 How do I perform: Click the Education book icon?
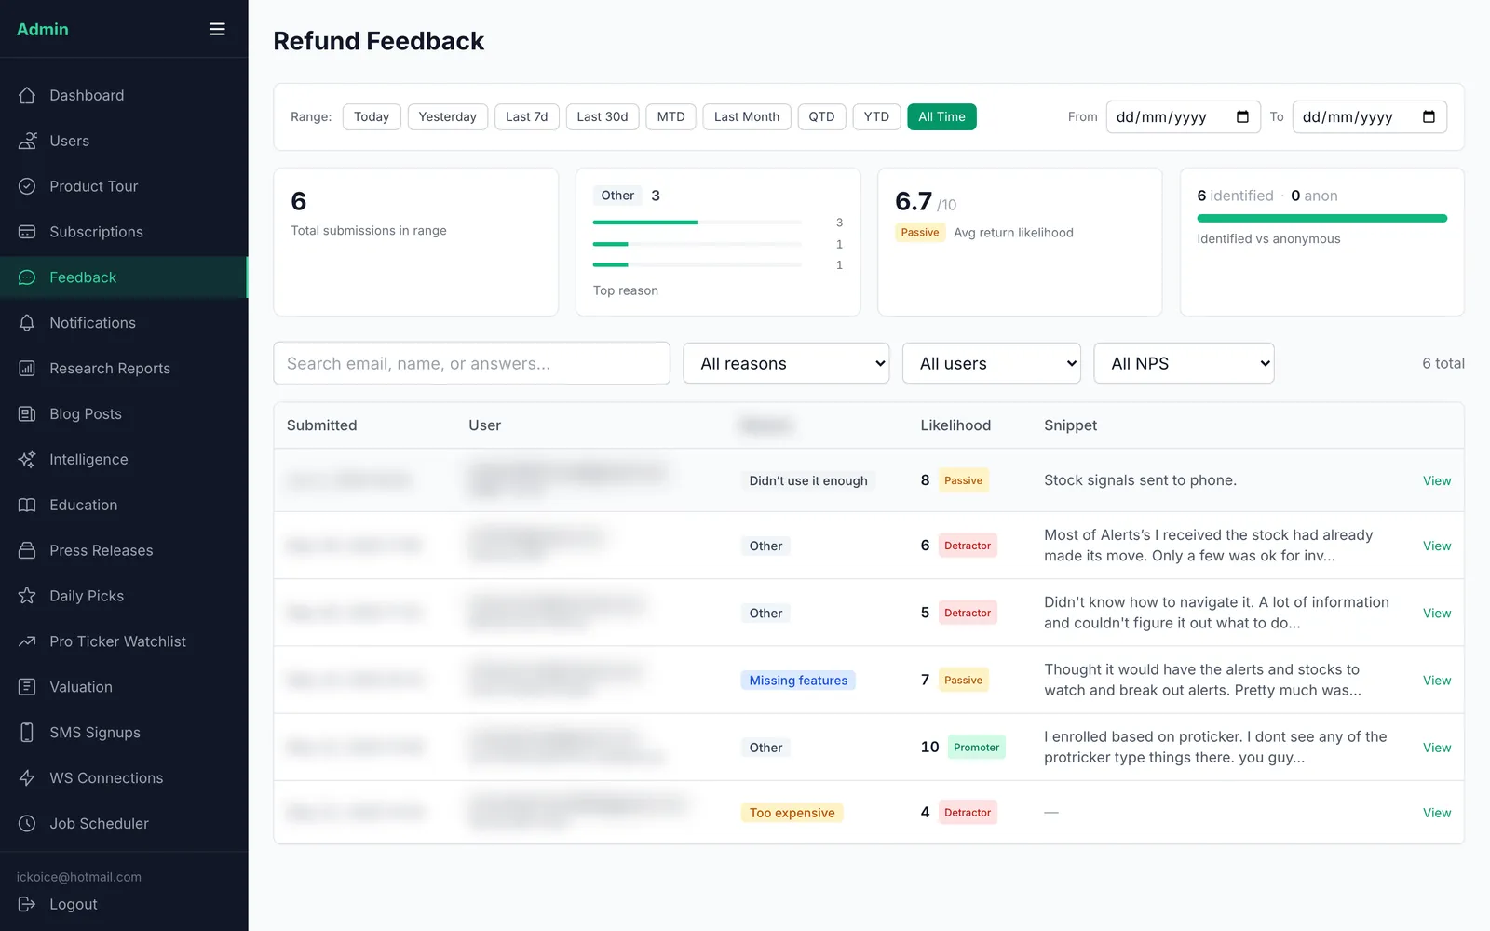[x=27, y=505]
